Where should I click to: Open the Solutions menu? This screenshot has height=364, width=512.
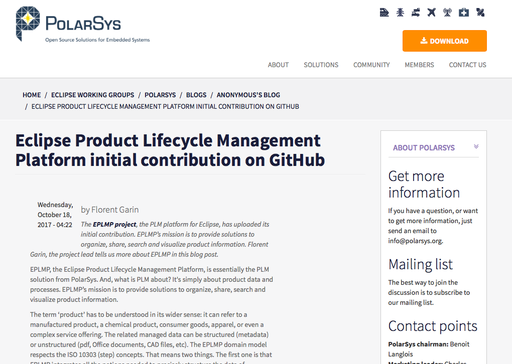pos(321,65)
